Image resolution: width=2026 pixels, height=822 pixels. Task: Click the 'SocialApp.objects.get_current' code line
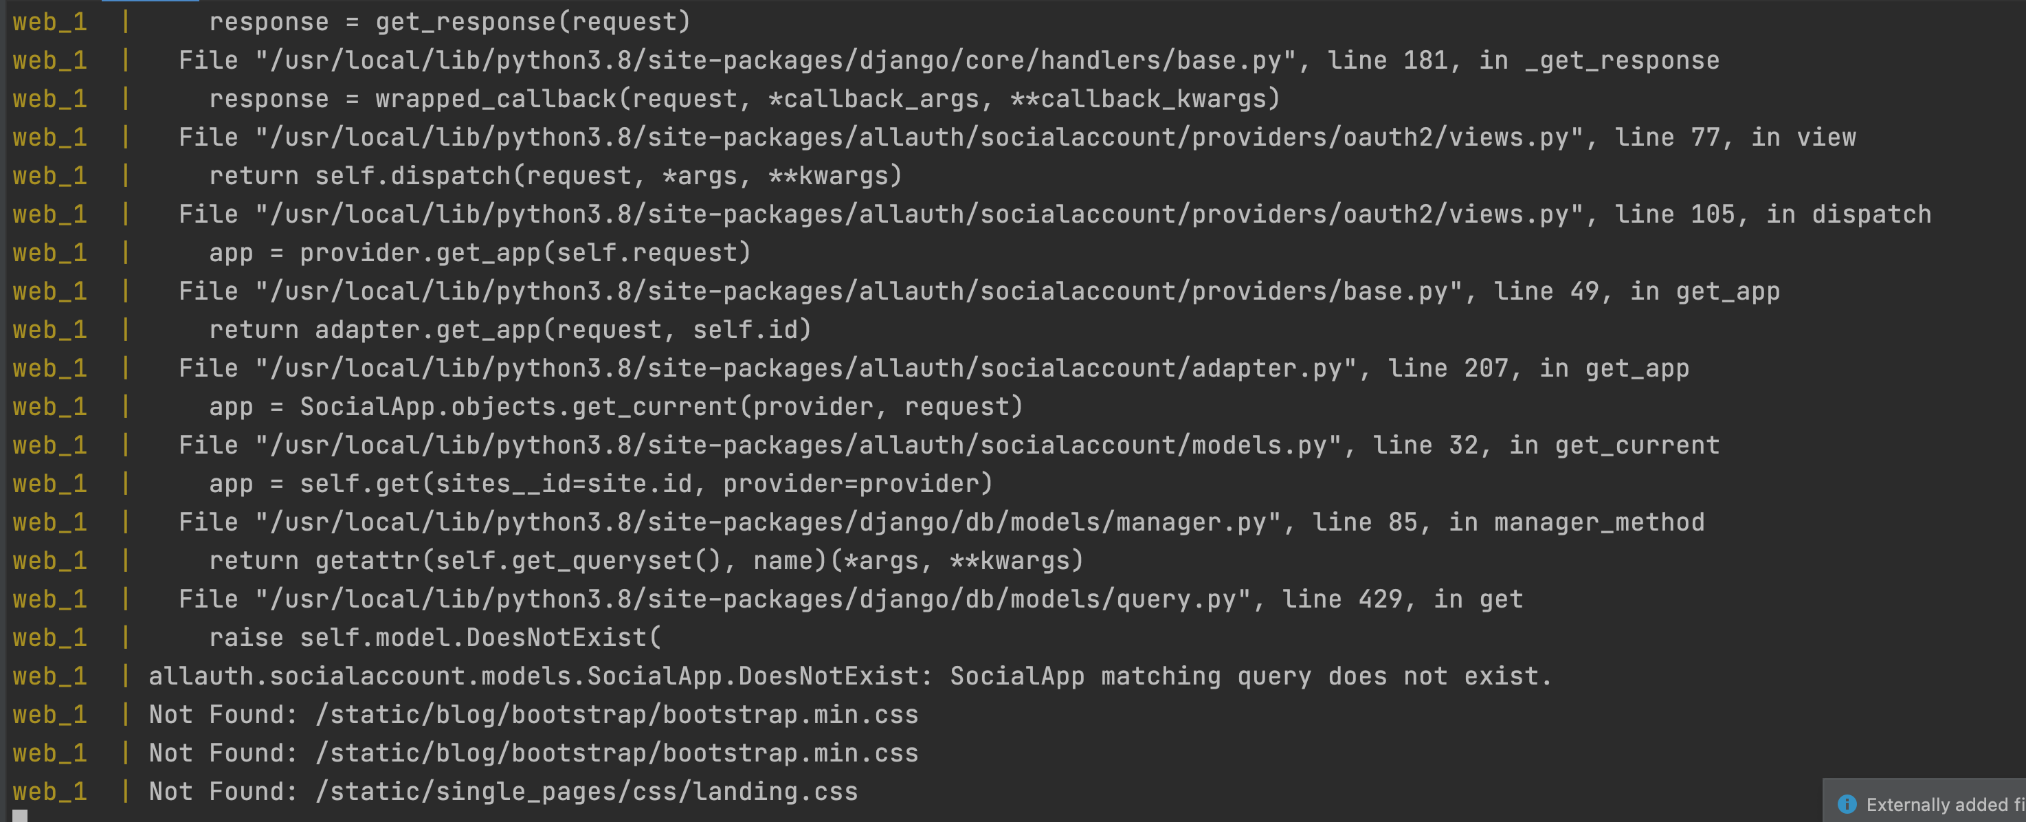point(616,407)
